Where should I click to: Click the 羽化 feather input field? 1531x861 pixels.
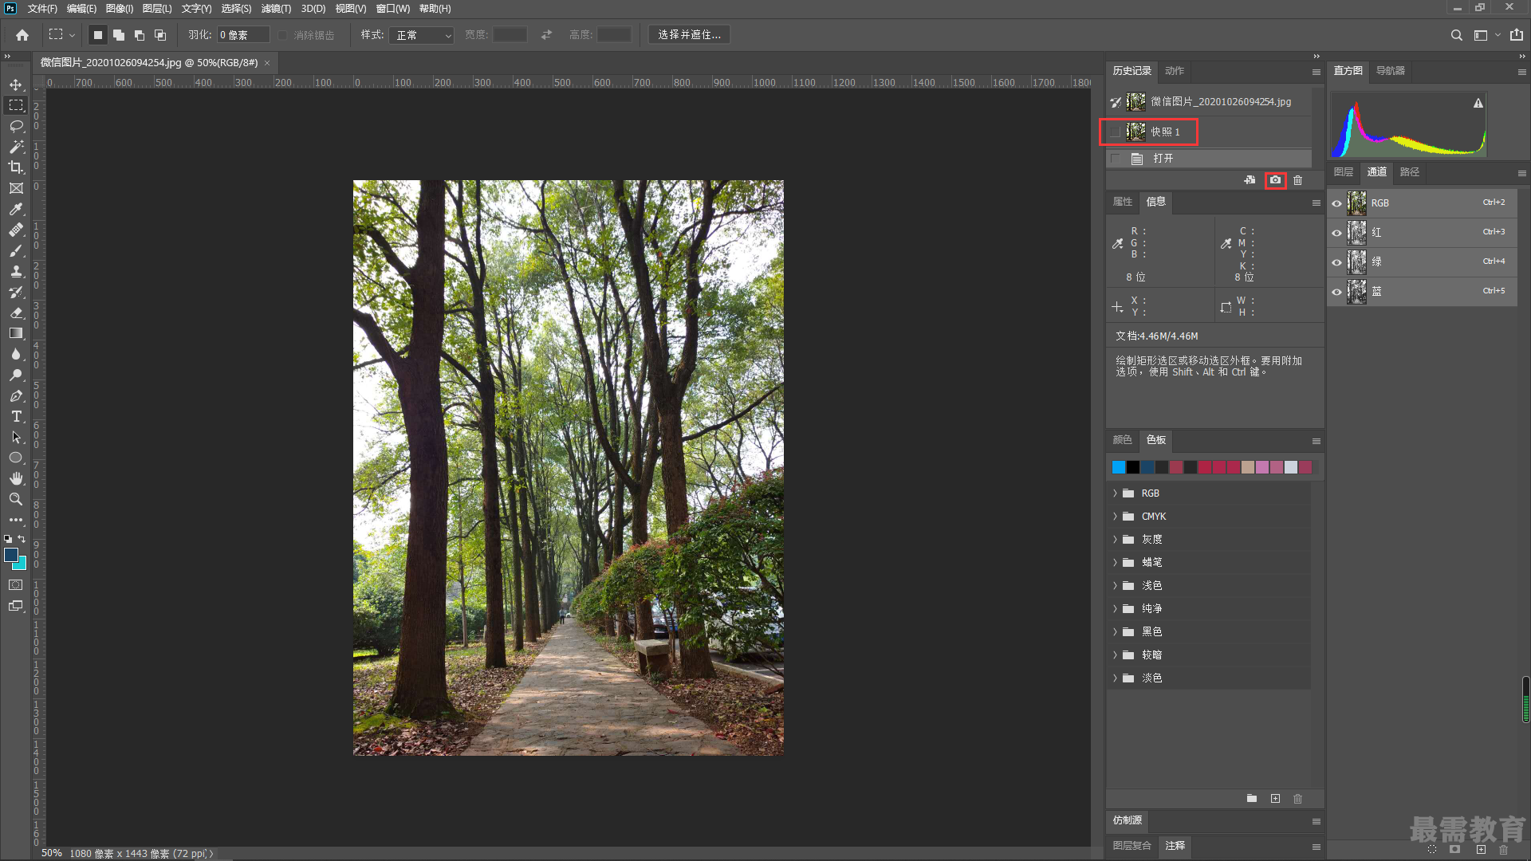243,35
